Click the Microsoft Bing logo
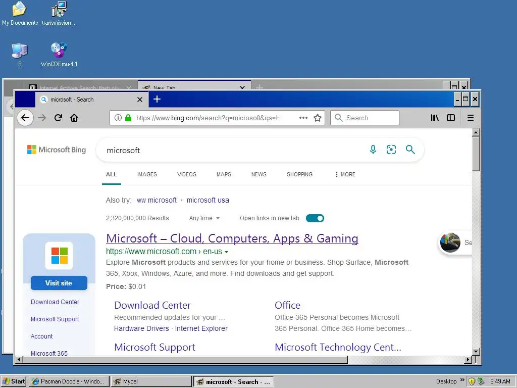517x388 pixels. pos(57,150)
